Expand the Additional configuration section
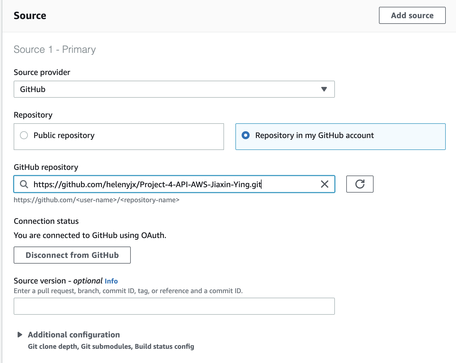The height and width of the screenshot is (363, 456). click(x=74, y=335)
